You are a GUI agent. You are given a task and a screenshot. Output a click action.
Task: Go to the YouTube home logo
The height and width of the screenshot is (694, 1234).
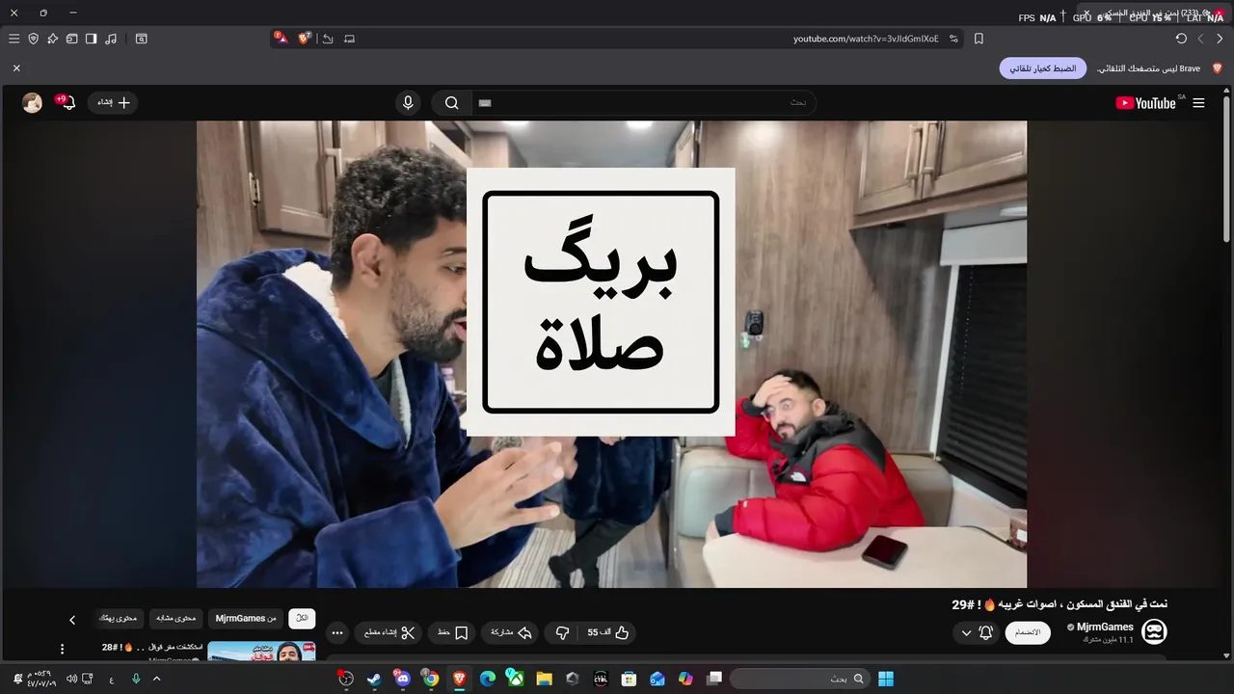pos(1146,103)
